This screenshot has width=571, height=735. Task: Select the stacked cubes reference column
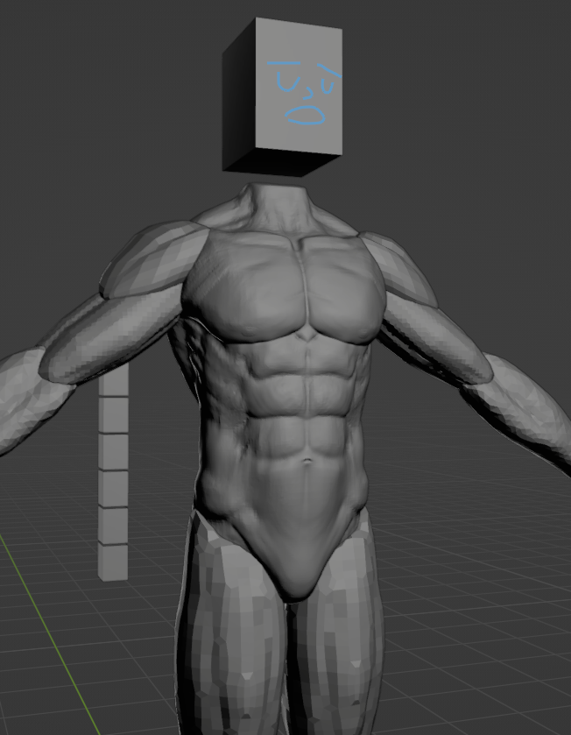pos(113,471)
